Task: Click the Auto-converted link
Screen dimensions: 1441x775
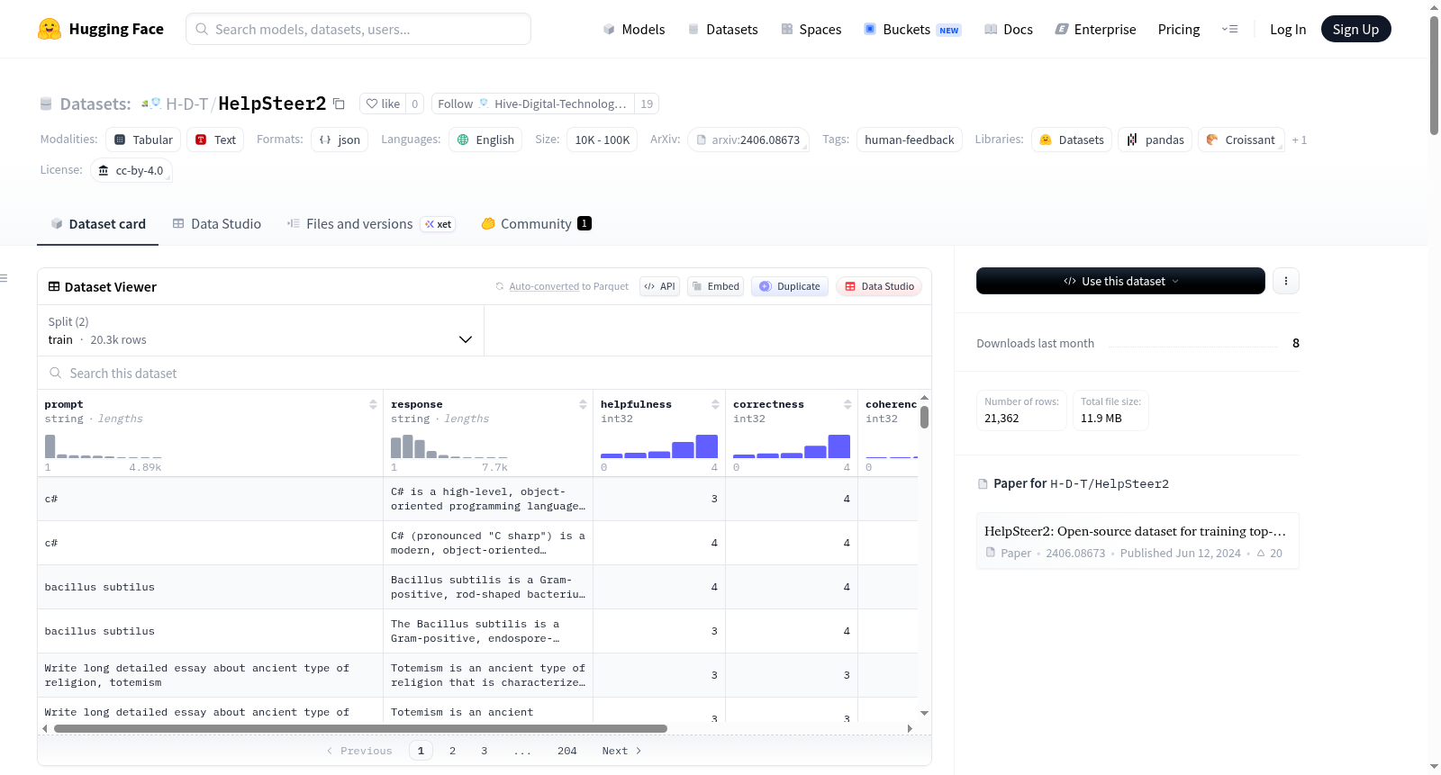Action: pyautogui.click(x=544, y=286)
